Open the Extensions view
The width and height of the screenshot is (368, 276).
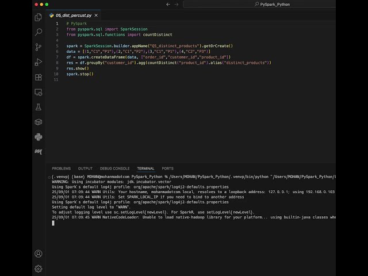pyautogui.click(x=39, y=77)
